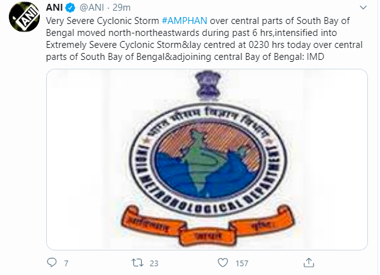Click the Ashoka emblem atop the IMD logo
This screenshot has height=275, width=380.
tap(208, 85)
